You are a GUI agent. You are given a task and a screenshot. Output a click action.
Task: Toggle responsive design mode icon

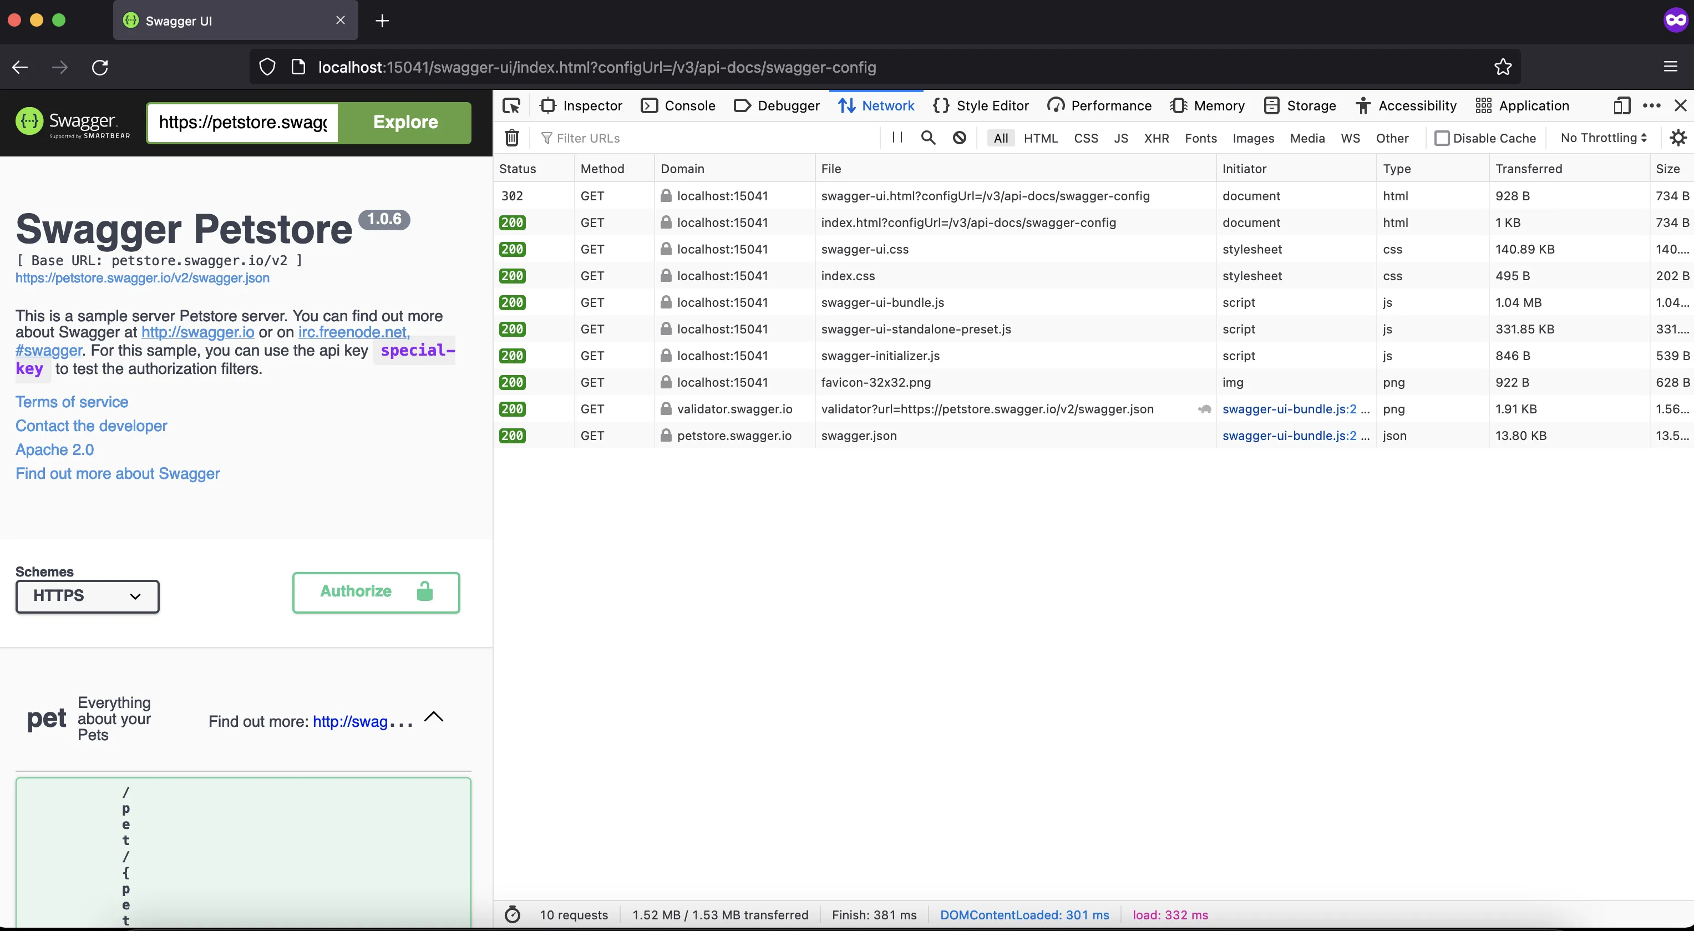(x=1622, y=106)
